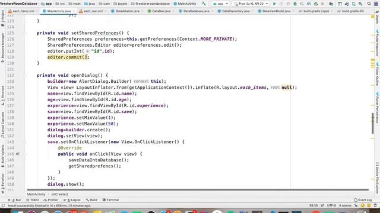Screen dimensions: 380x213
Task: Click the onCreate() breadcrumb below the editor
Action: coord(59,194)
